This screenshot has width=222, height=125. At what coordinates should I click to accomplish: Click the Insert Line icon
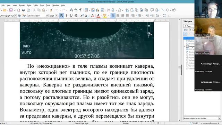click(163, 10)
